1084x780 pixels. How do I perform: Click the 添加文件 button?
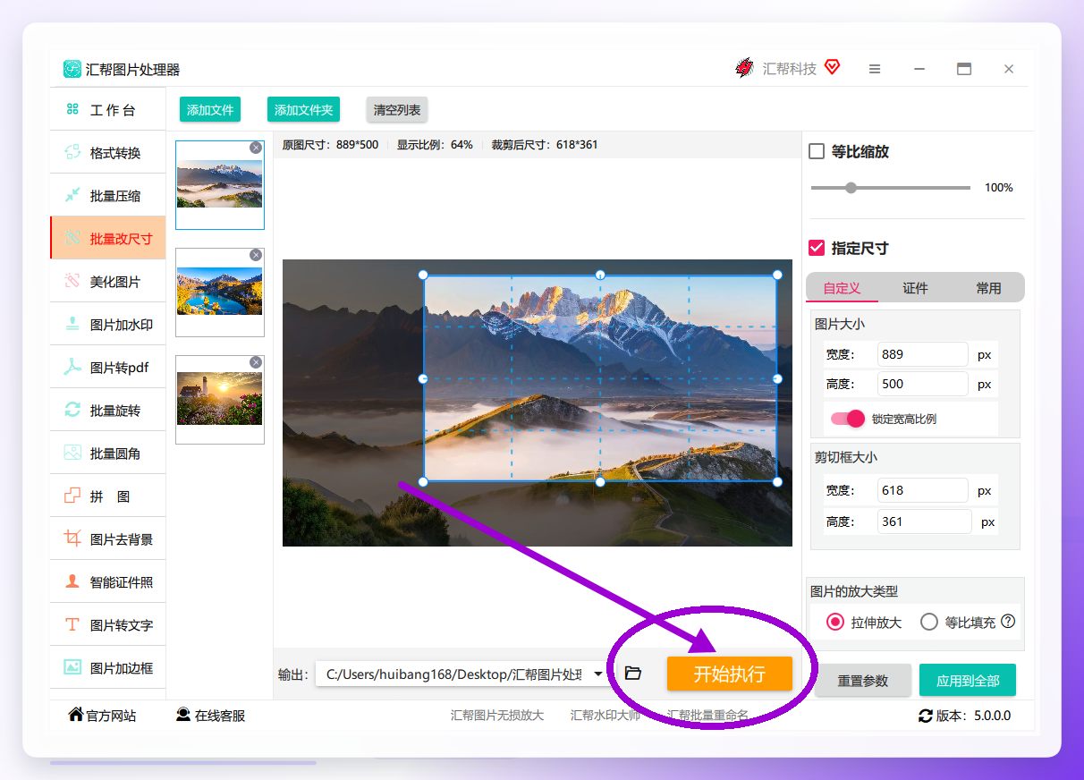pos(210,110)
